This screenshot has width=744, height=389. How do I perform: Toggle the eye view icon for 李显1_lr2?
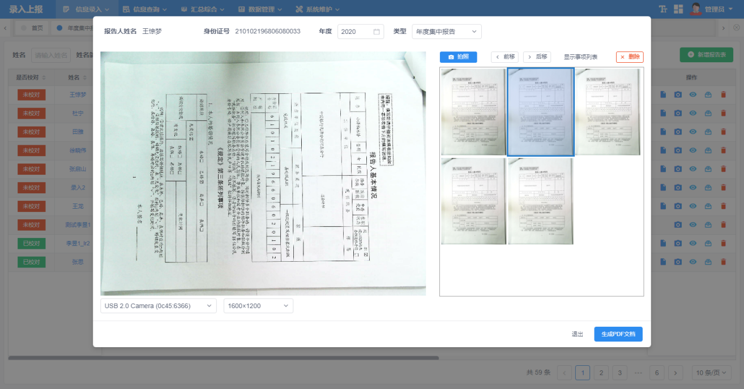tap(692, 244)
